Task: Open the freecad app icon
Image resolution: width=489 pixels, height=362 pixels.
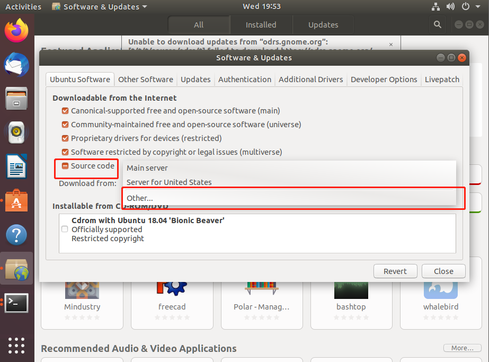Action: pyautogui.click(x=172, y=289)
